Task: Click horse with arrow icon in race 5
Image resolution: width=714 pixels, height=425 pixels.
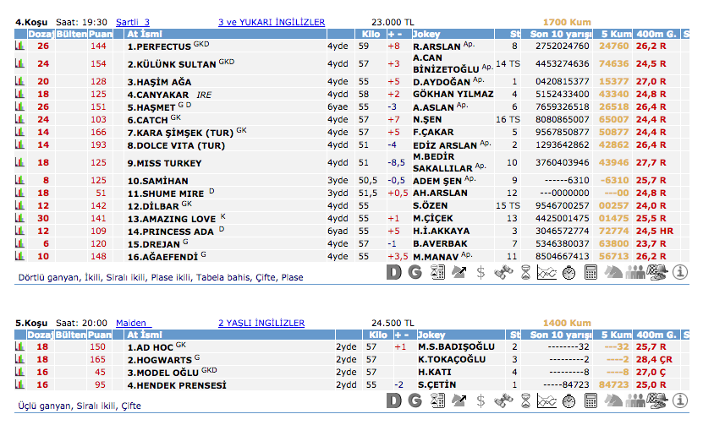Action: [459, 400]
